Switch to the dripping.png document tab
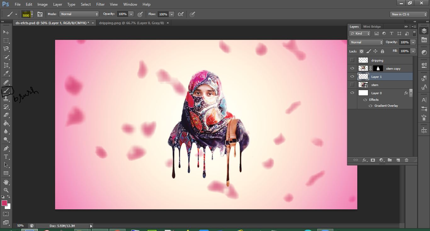 click(x=131, y=23)
